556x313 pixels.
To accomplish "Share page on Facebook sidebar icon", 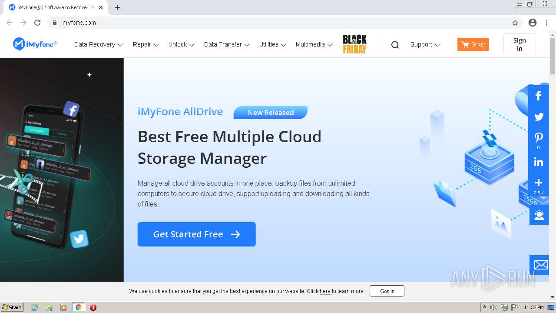I will (539, 96).
